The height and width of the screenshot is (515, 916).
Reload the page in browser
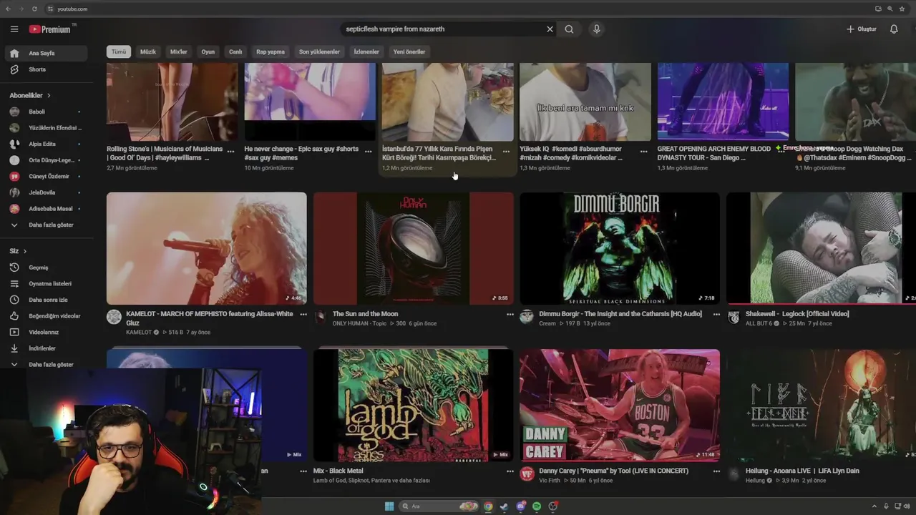click(x=34, y=9)
